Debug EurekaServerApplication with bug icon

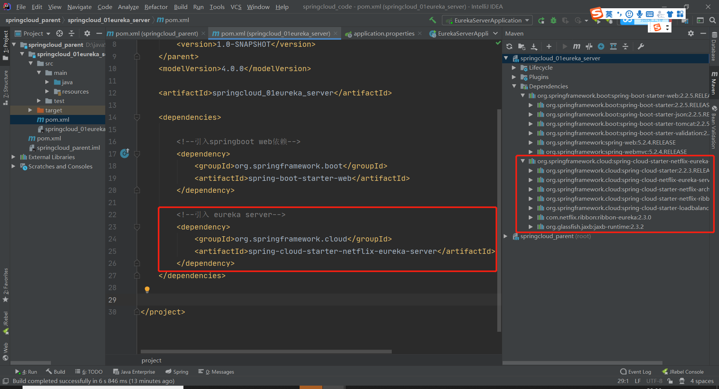pos(553,21)
